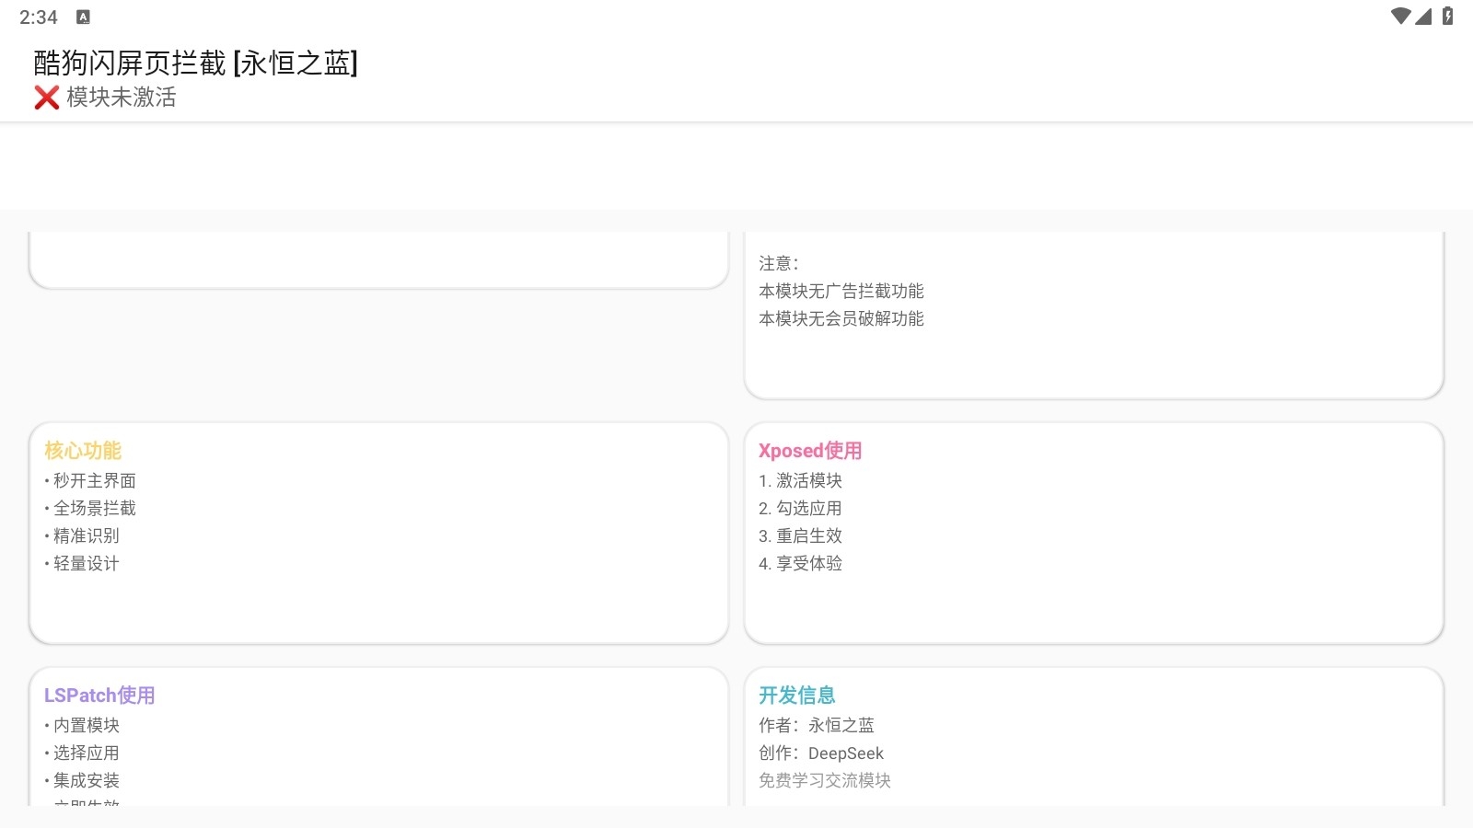1473x828 pixels.
Task: Tap the 2:34 clock in status bar
Action: (x=39, y=17)
